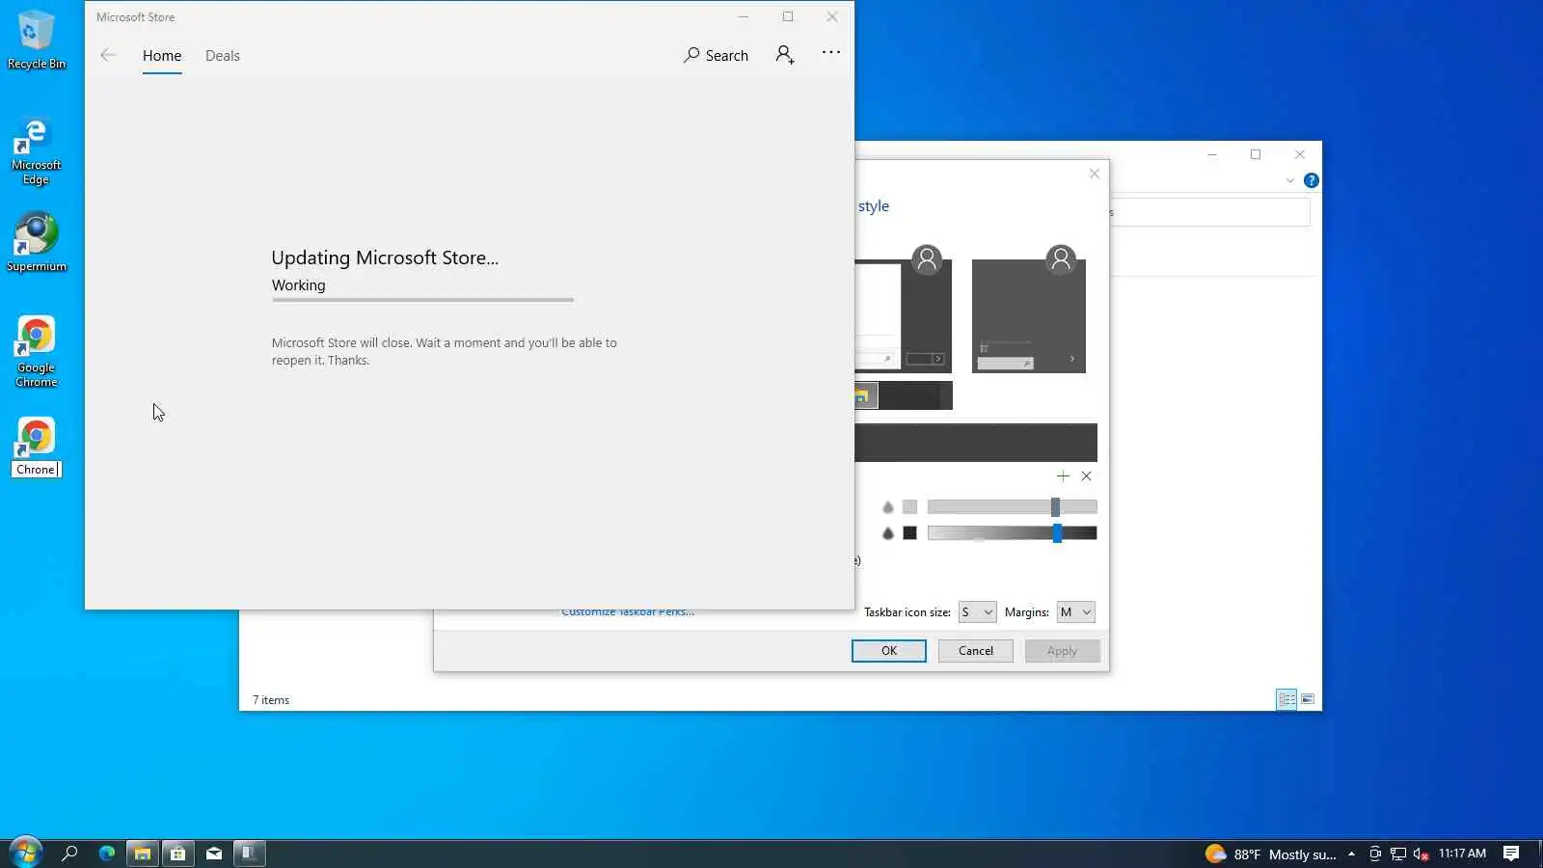Image resolution: width=1543 pixels, height=868 pixels.
Task: Click the muted volume tray icon
Action: tap(1421, 854)
